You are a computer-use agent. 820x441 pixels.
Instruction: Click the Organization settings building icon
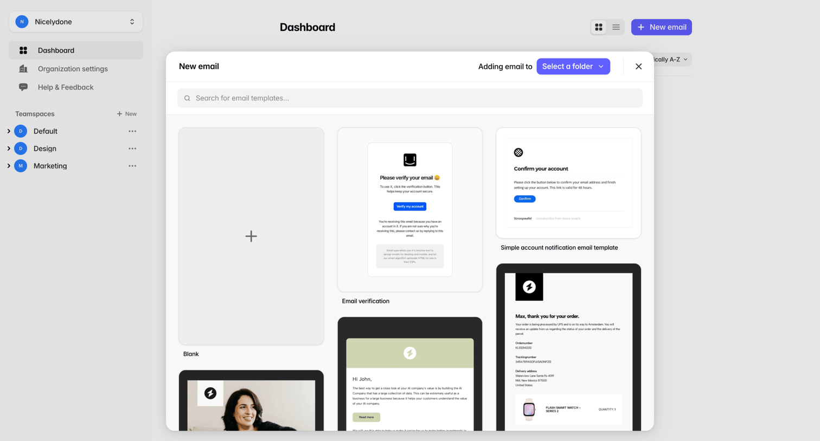23,69
